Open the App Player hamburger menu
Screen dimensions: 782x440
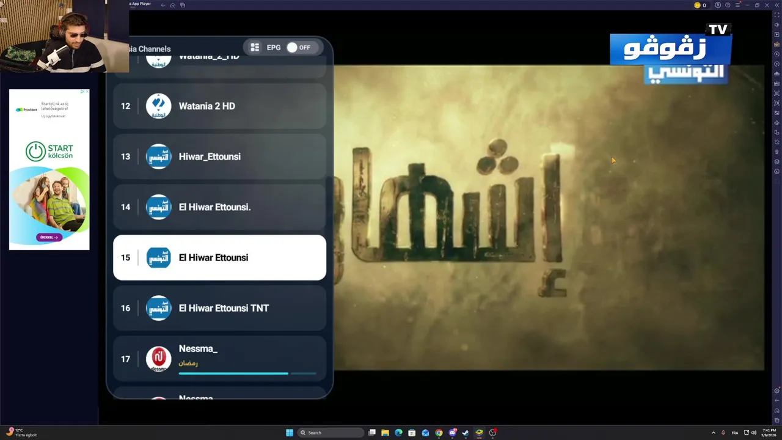pyautogui.click(x=737, y=5)
